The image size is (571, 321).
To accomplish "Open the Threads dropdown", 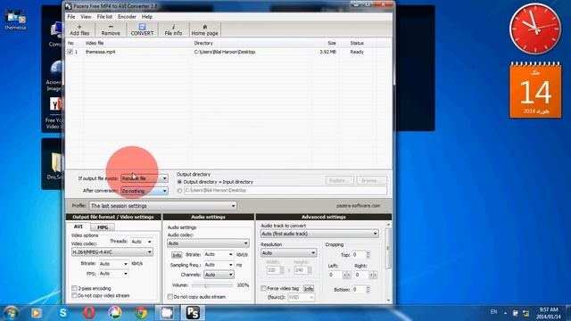I will coord(141,242).
